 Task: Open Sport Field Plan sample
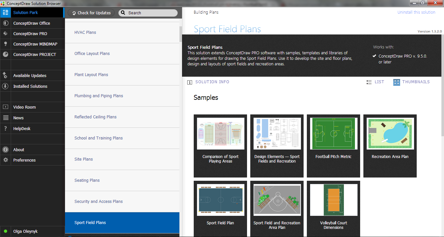click(x=220, y=209)
